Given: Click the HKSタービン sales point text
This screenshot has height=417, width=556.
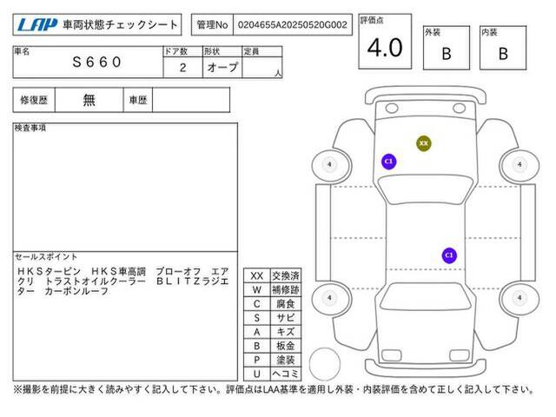Looking at the screenshot, I should pyautogui.click(x=50, y=272).
